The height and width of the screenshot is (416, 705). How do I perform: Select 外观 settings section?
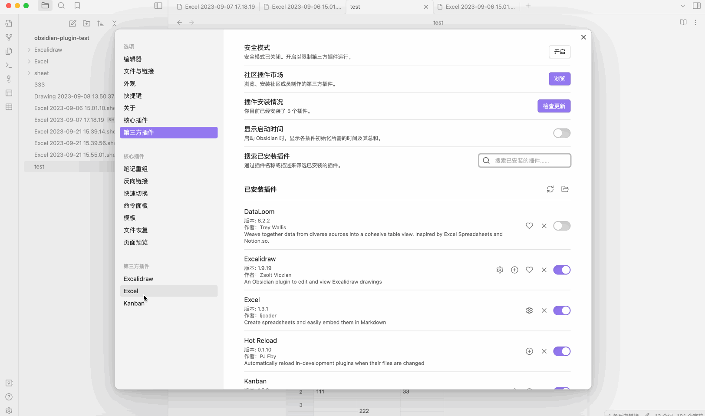coord(168,83)
